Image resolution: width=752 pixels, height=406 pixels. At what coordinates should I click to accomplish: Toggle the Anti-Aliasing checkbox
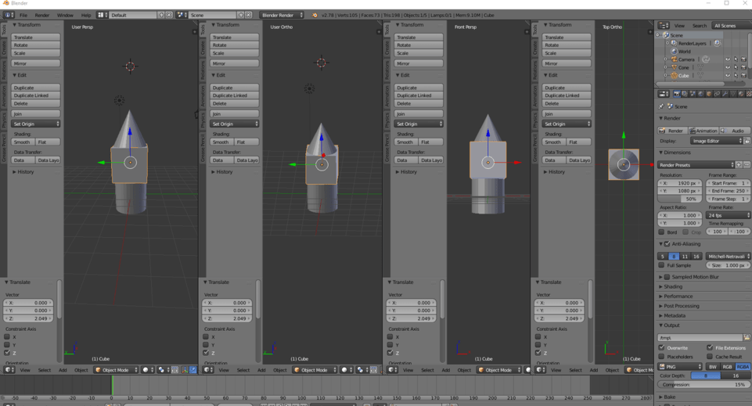coord(667,244)
